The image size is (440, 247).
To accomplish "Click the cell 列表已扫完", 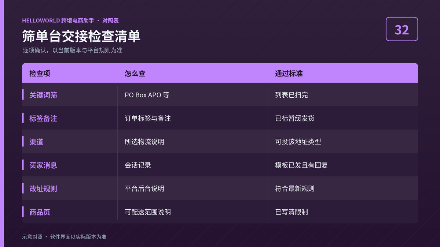I will pyautogui.click(x=291, y=95).
